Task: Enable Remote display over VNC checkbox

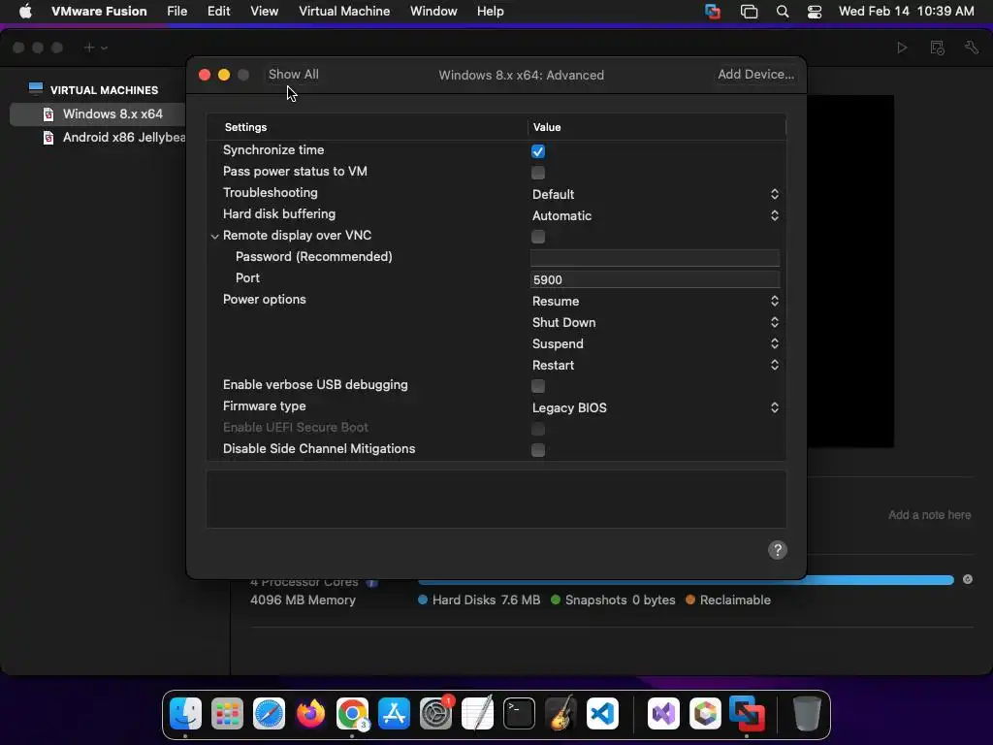Action: pyautogui.click(x=537, y=237)
